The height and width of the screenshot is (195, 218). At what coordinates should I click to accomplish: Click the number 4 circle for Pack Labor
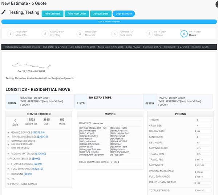pos(114,34)
